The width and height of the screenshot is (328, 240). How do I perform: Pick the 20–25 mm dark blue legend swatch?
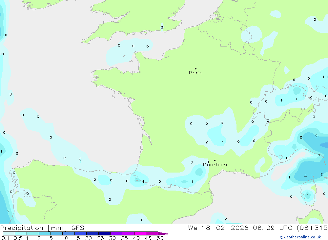(92, 233)
